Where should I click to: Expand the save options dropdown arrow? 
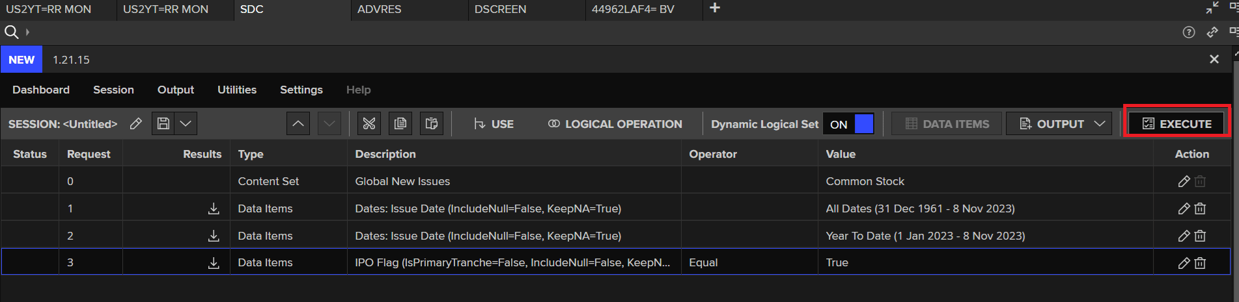[x=186, y=123]
